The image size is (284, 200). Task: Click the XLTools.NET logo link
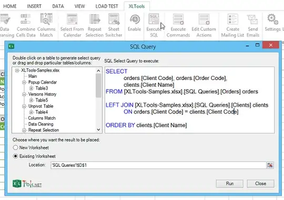coord(27,184)
